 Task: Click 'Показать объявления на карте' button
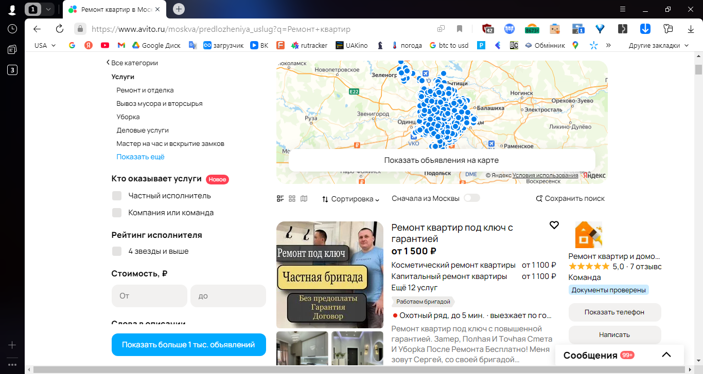tap(442, 160)
